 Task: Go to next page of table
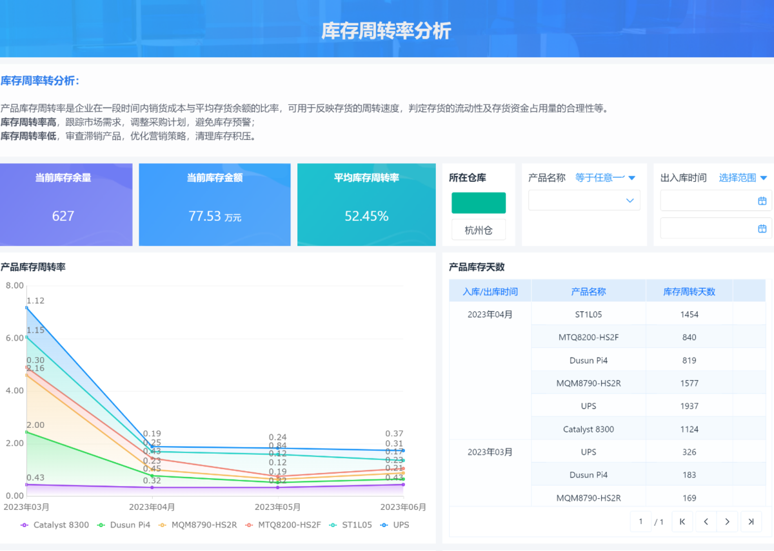point(728,522)
